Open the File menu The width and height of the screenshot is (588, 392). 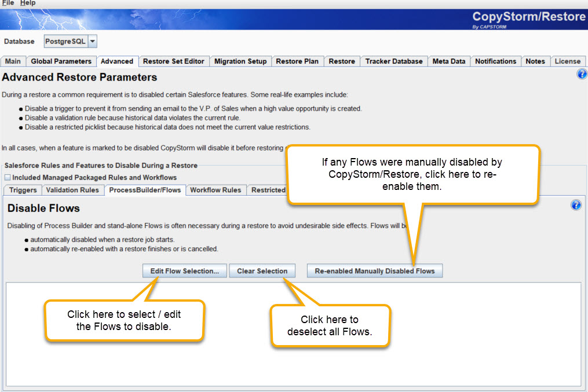pos(8,3)
